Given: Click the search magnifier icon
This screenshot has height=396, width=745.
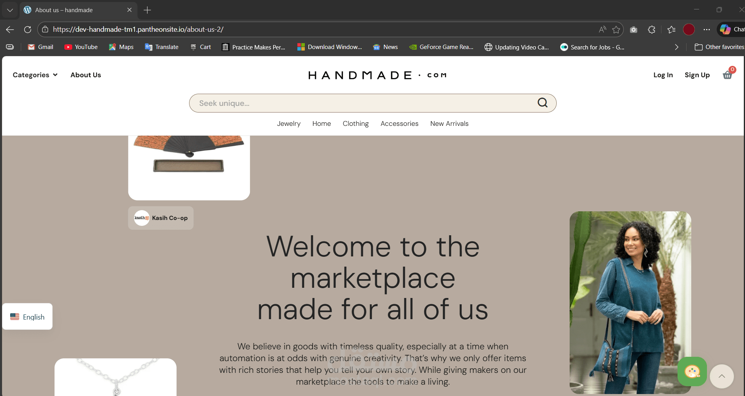Looking at the screenshot, I should point(543,103).
